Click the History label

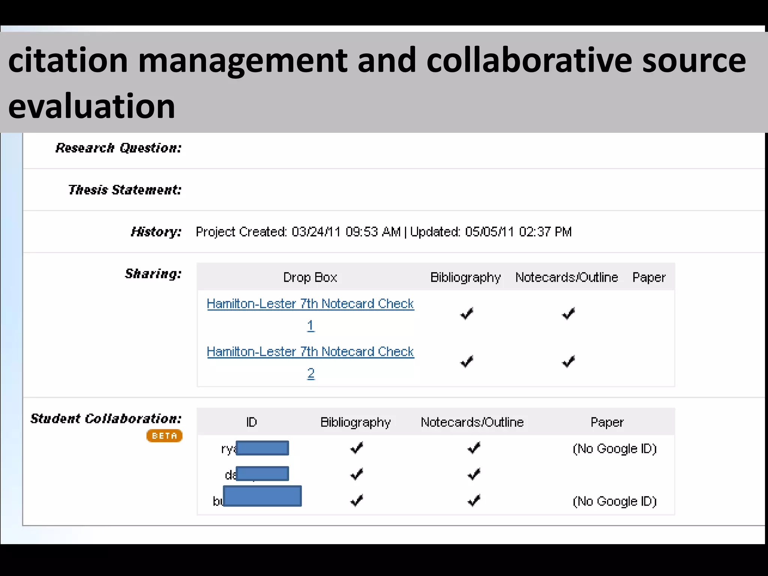point(156,232)
